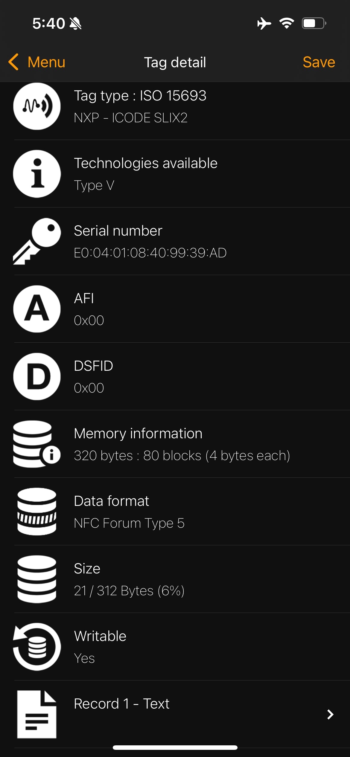Tap the home indicator bar
Screen dimensions: 350x757
tap(175, 747)
